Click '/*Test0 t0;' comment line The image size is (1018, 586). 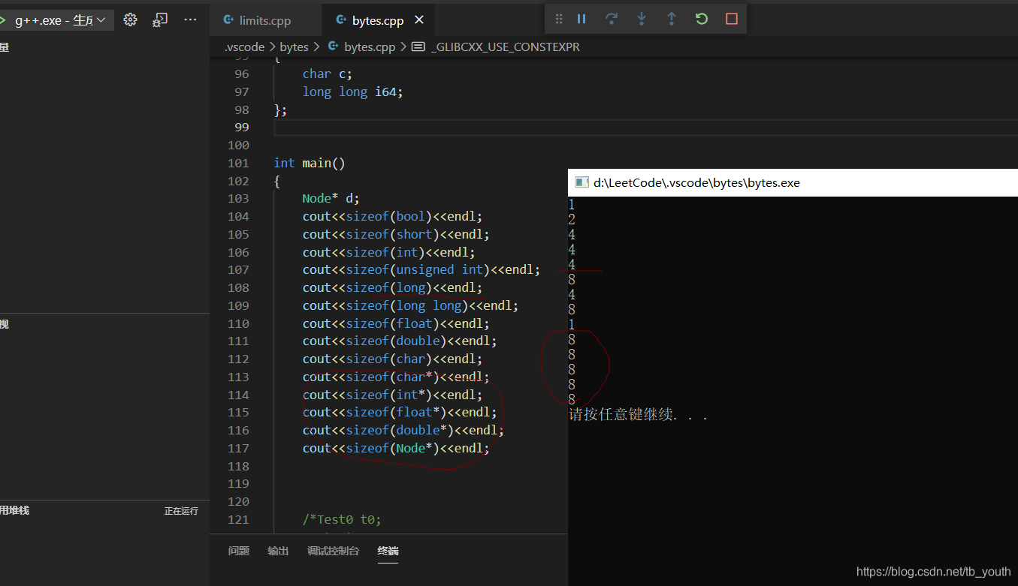(342, 519)
